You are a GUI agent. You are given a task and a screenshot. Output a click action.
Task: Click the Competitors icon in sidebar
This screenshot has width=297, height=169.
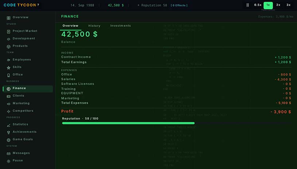(x=8, y=112)
